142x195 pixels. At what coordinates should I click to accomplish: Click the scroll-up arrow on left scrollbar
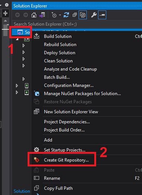tap(5, 20)
